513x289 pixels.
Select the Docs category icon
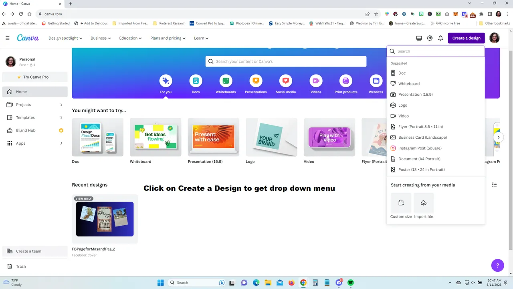pos(196,81)
